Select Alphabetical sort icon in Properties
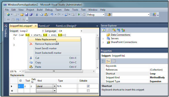This screenshot has height=97, width=169. (x=108, y=61)
